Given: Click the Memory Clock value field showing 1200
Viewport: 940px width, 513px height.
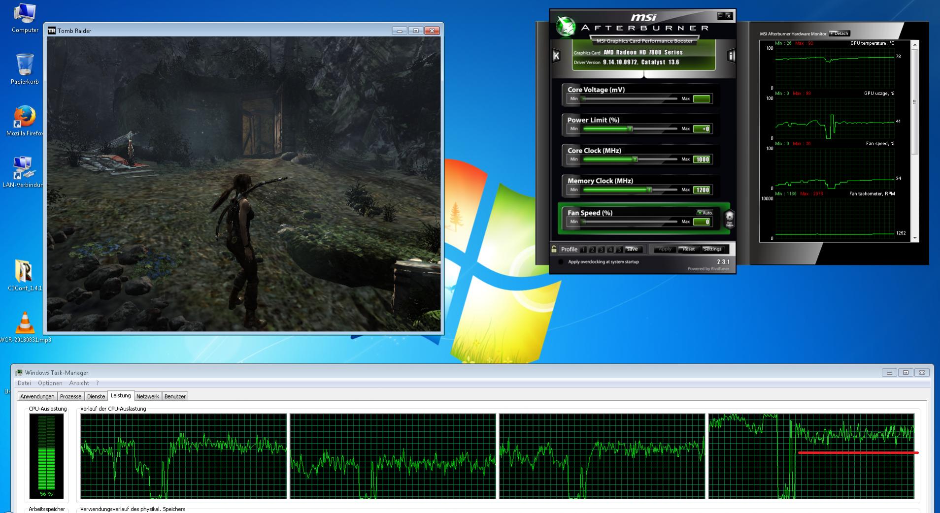Looking at the screenshot, I should pyautogui.click(x=702, y=190).
